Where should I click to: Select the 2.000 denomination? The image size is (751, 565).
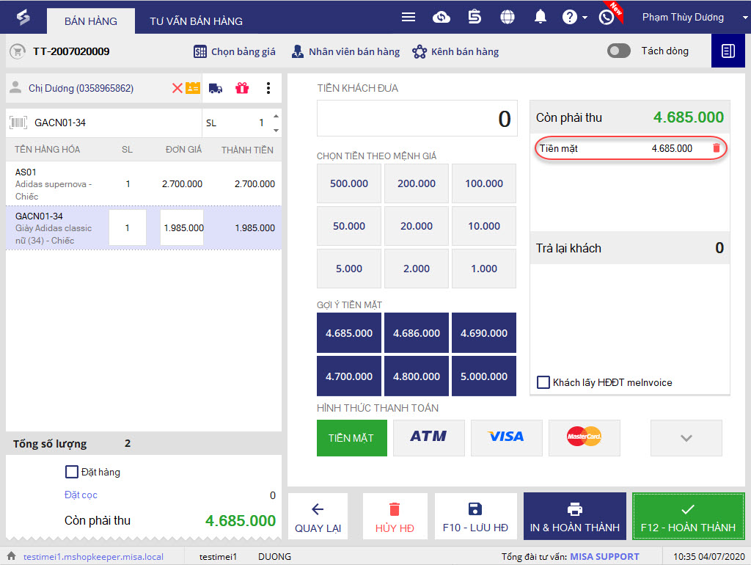point(417,269)
